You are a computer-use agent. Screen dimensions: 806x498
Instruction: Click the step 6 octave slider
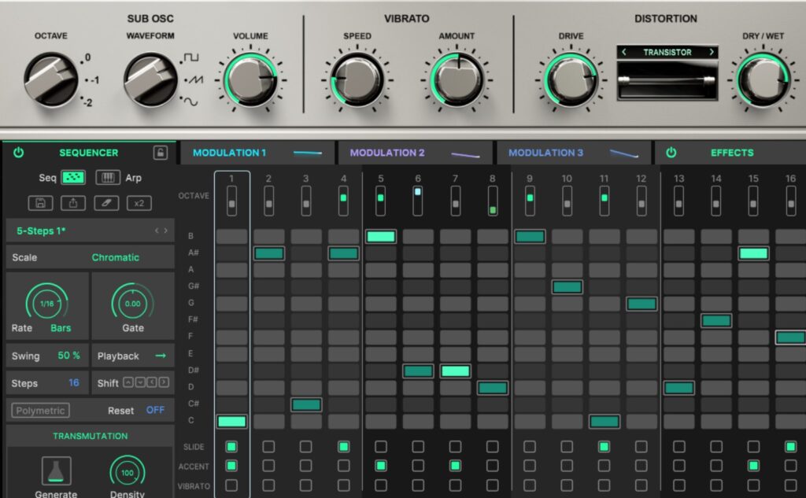point(418,201)
